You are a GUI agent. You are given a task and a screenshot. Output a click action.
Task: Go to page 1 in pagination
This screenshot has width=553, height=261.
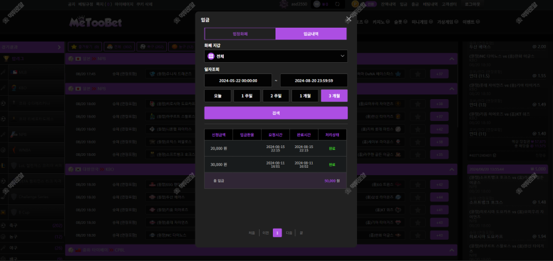[x=277, y=233]
